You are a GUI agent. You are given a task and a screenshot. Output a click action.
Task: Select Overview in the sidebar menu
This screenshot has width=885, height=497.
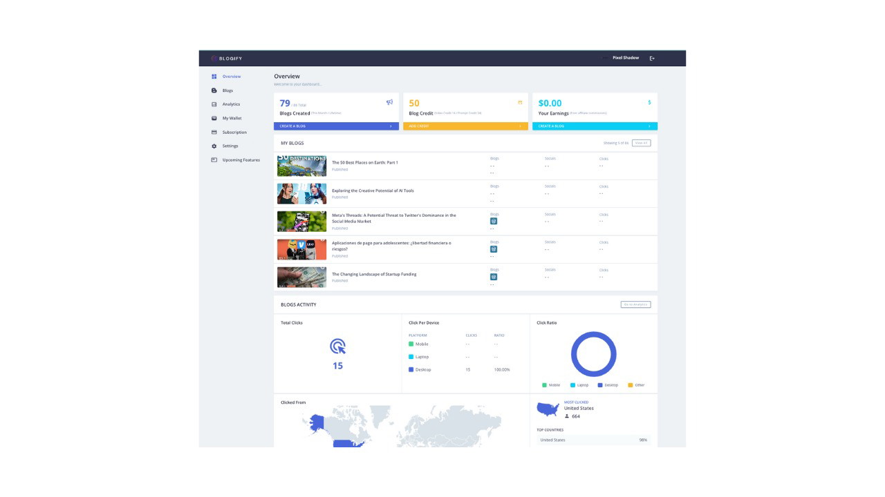[x=214, y=77]
